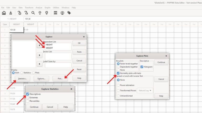Select Plots display radio button
The image size is (202, 113).
tap(33, 73)
